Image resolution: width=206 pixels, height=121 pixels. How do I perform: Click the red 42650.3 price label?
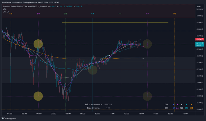pyautogui.click(x=200, y=39)
